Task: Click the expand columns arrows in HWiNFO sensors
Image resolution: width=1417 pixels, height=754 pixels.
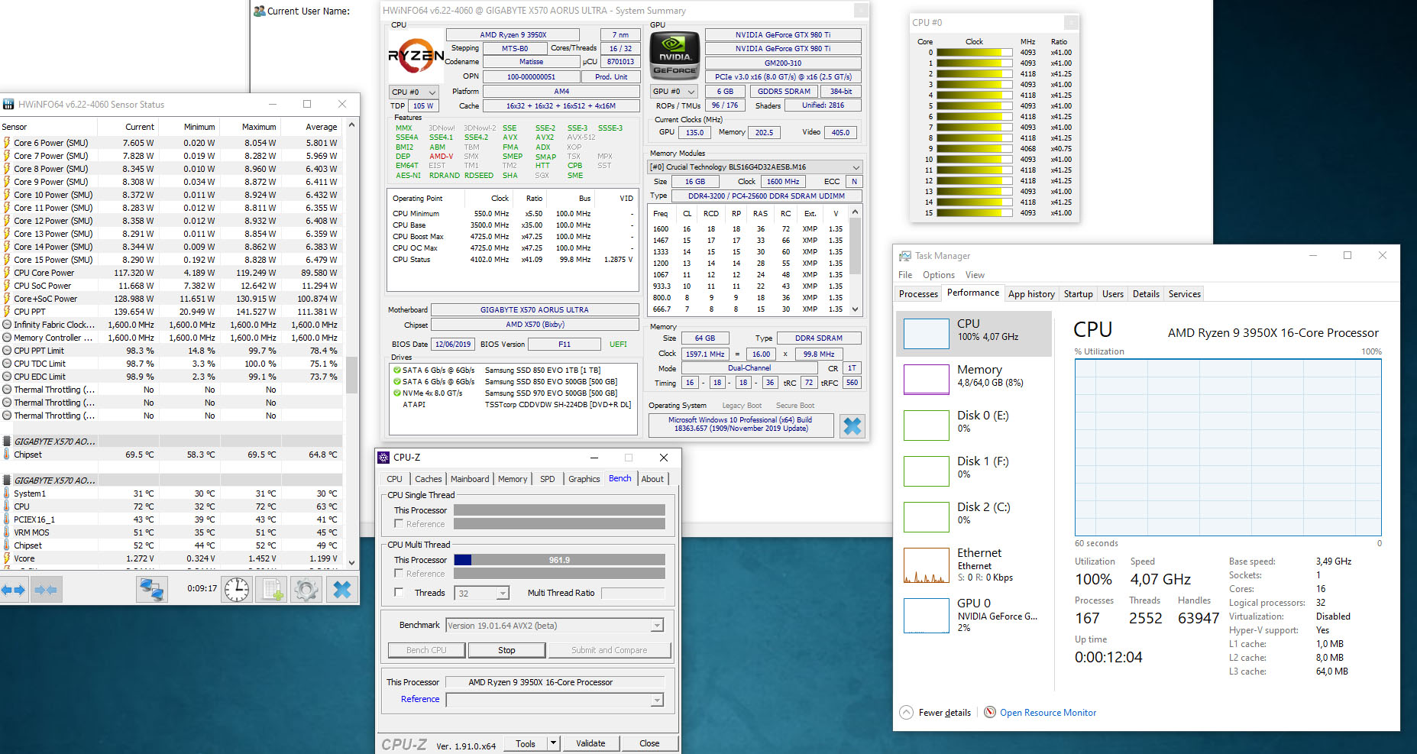Action: click(14, 590)
